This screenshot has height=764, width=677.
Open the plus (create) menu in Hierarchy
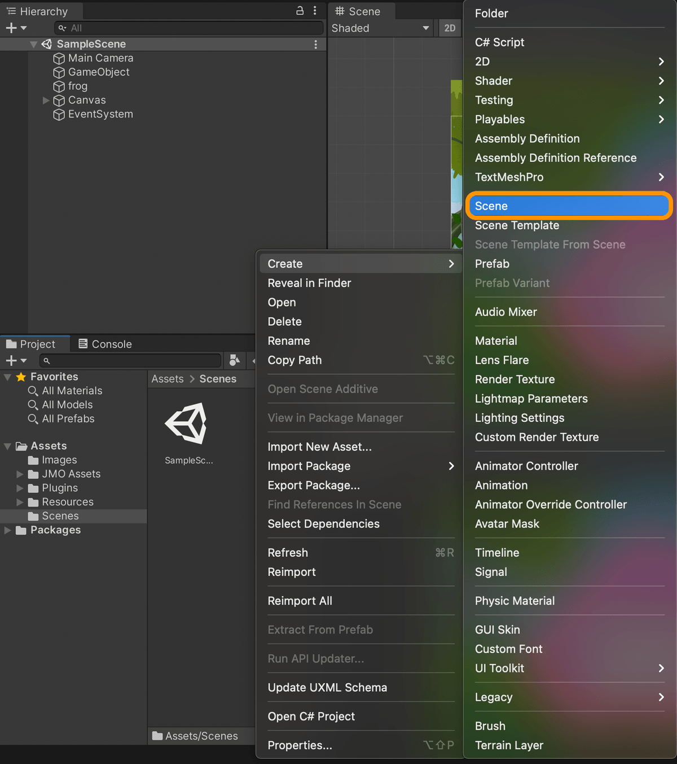point(12,28)
